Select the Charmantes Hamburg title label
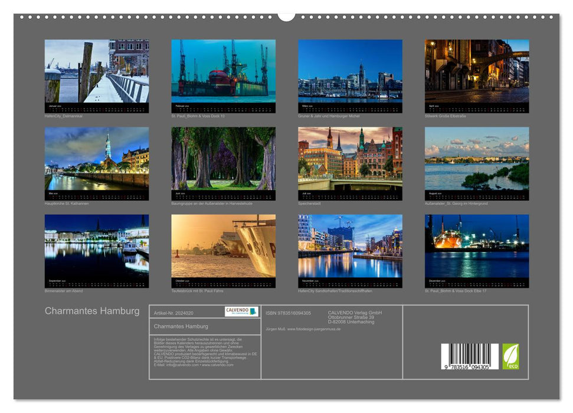This screenshot has height=413, width=573. 92,309
